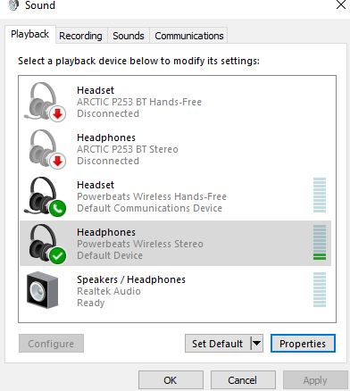Click the Powerbeats Wireless Stereo headphones icon
Image resolution: width=350 pixels, height=391 pixels.
click(x=46, y=244)
